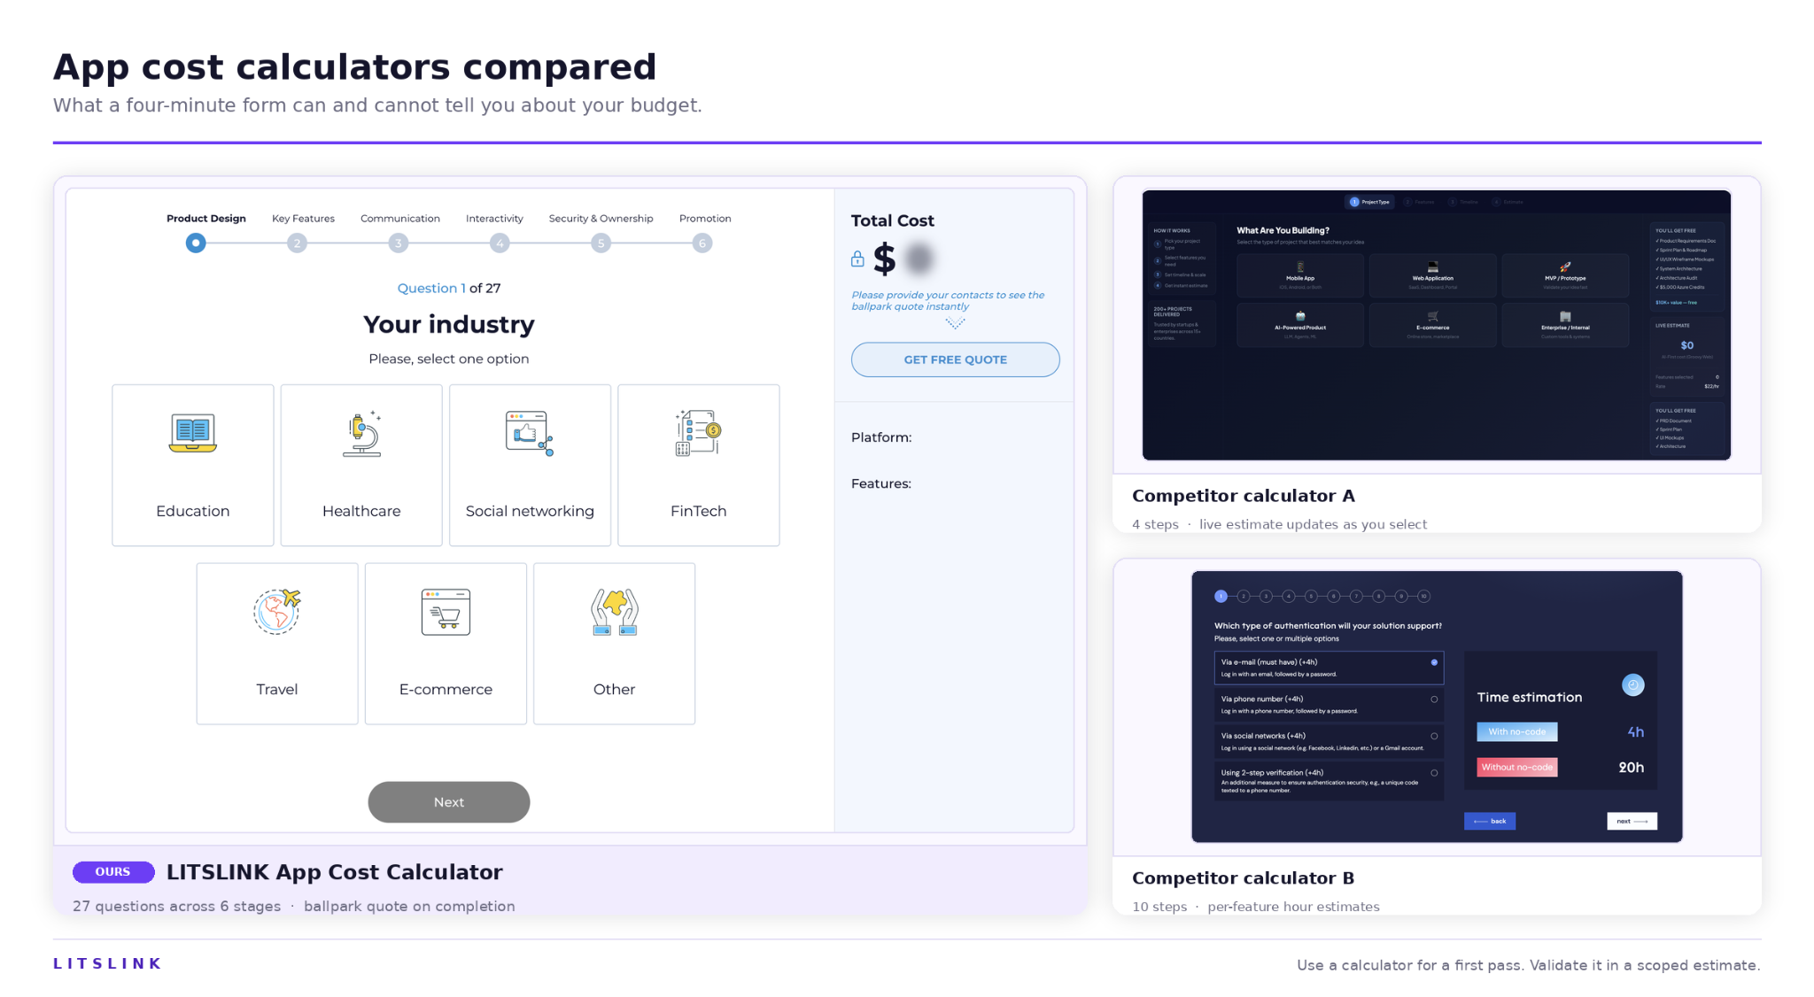Click the GET FREE QUOTE button

[x=955, y=359]
